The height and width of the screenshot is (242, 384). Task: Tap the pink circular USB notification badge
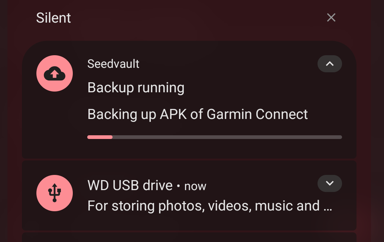pyautogui.click(x=55, y=193)
